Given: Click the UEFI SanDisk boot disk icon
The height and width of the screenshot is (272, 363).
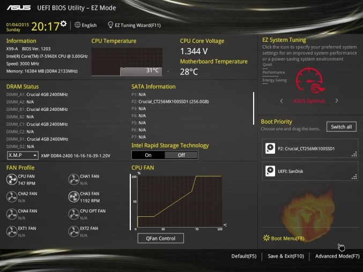Looking at the screenshot, I should click(270, 171).
